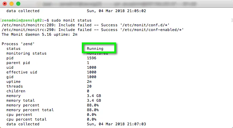Click the 'children' label
233x128 pixels.
[16, 91]
